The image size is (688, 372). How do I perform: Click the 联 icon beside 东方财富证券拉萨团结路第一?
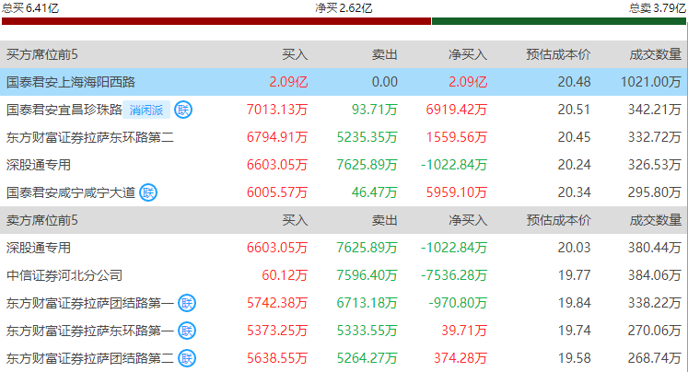[x=187, y=303]
